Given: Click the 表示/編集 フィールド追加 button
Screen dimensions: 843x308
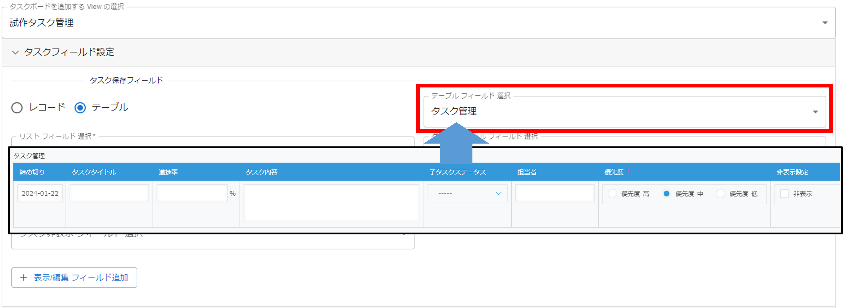Looking at the screenshot, I should [74, 278].
